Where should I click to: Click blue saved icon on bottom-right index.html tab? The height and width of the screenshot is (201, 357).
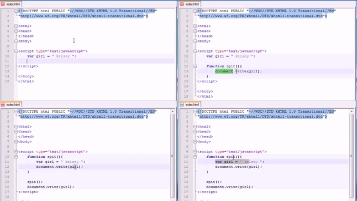point(182,104)
